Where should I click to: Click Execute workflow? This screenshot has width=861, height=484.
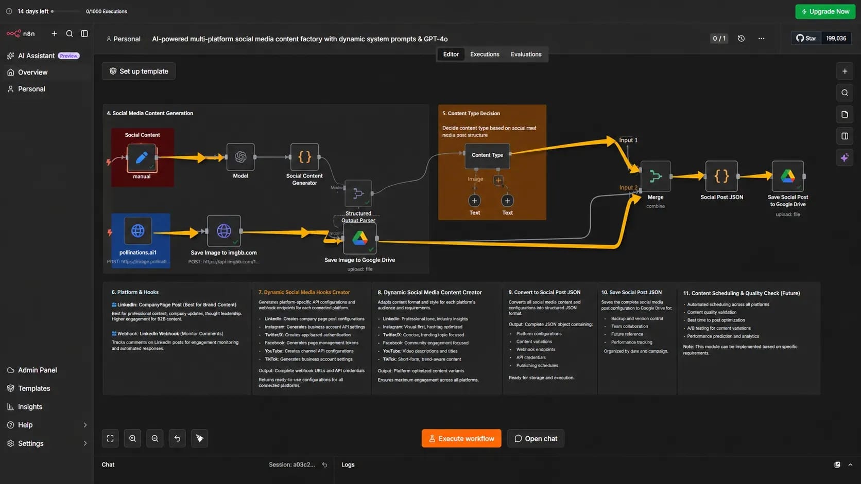(461, 439)
